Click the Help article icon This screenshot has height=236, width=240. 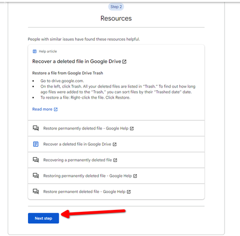point(35,51)
